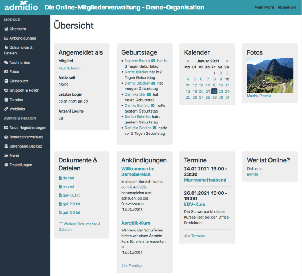Click the Gruppen & Rollen people icon

pyautogui.click(x=5, y=90)
